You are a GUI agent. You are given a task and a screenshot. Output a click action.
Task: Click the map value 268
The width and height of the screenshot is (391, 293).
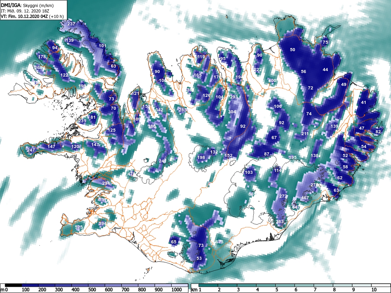click(x=39, y=68)
